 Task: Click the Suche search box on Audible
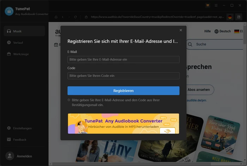pos(215,44)
